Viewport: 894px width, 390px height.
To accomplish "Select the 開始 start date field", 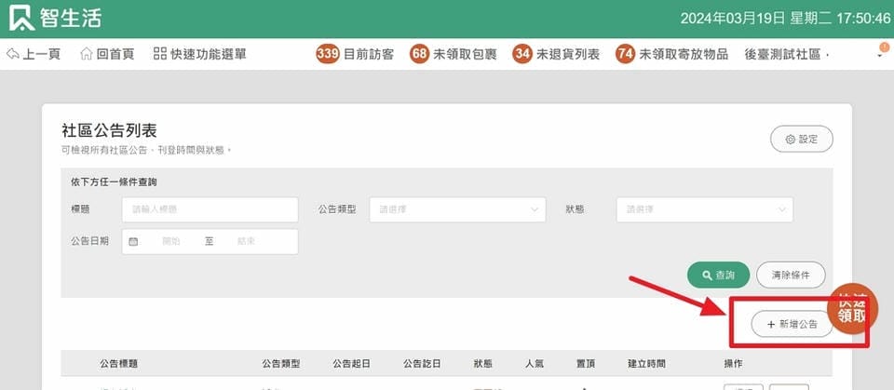I will coord(171,241).
